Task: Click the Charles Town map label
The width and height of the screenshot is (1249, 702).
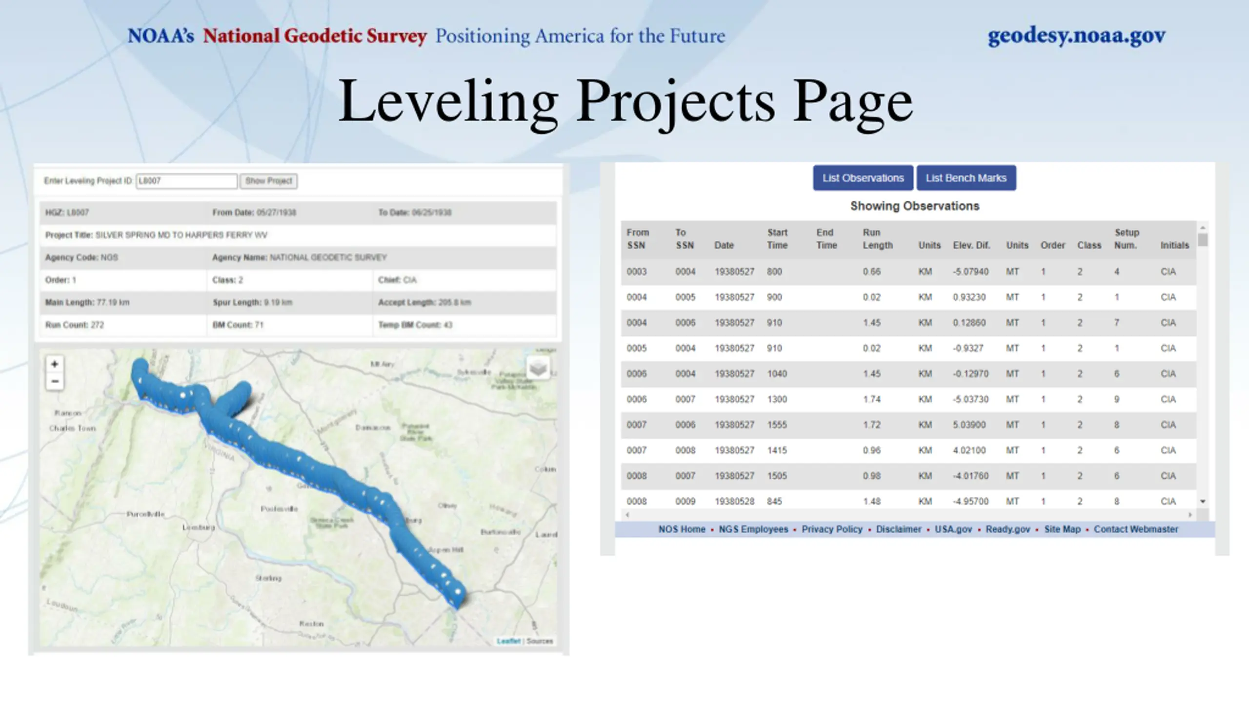Action: click(x=72, y=429)
